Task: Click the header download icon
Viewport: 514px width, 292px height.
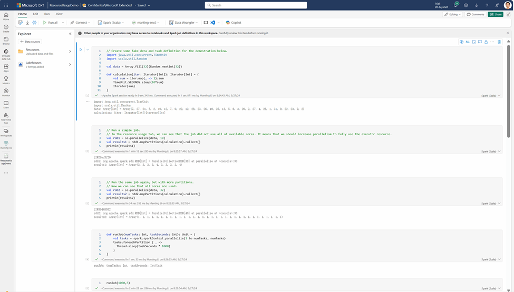Action: click(x=476, y=5)
